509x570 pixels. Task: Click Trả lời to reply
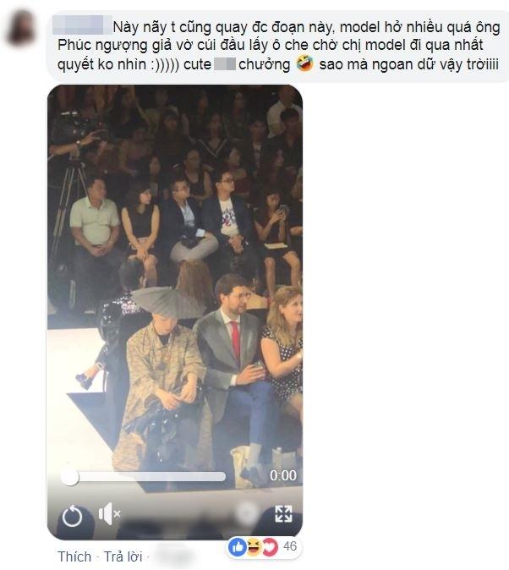pyautogui.click(x=123, y=556)
